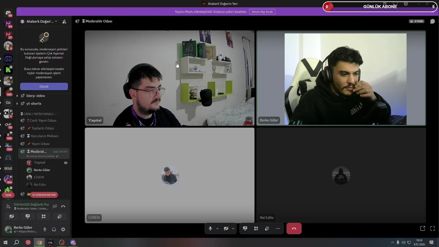Click pencil icon to set channel status
The width and height of the screenshot is (439, 247).
pos(57,156)
